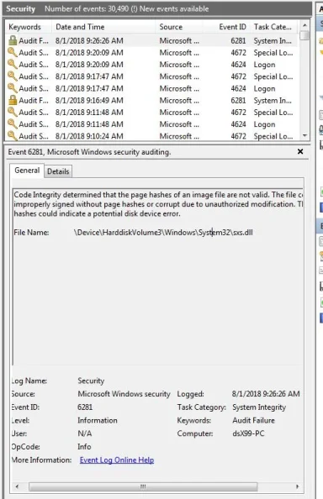Click the event list scroll-down arrow
This screenshot has height=499, width=323.
click(x=304, y=135)
